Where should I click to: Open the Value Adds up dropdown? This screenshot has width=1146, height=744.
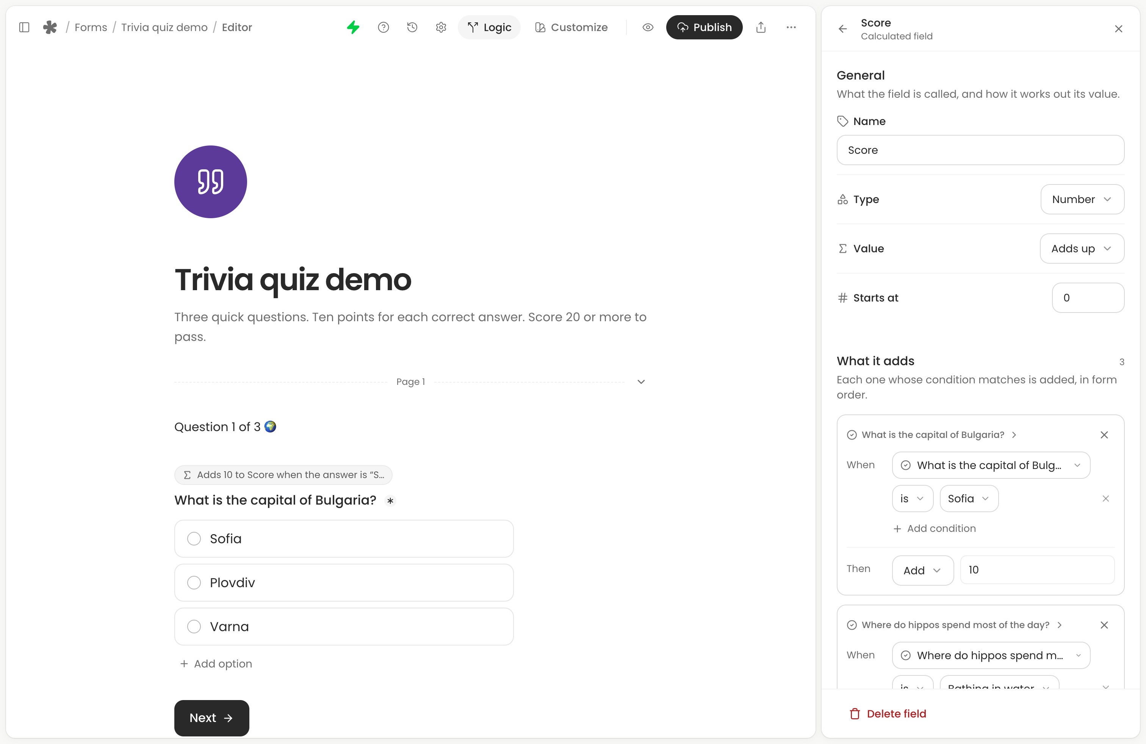tap(1082, 249)
